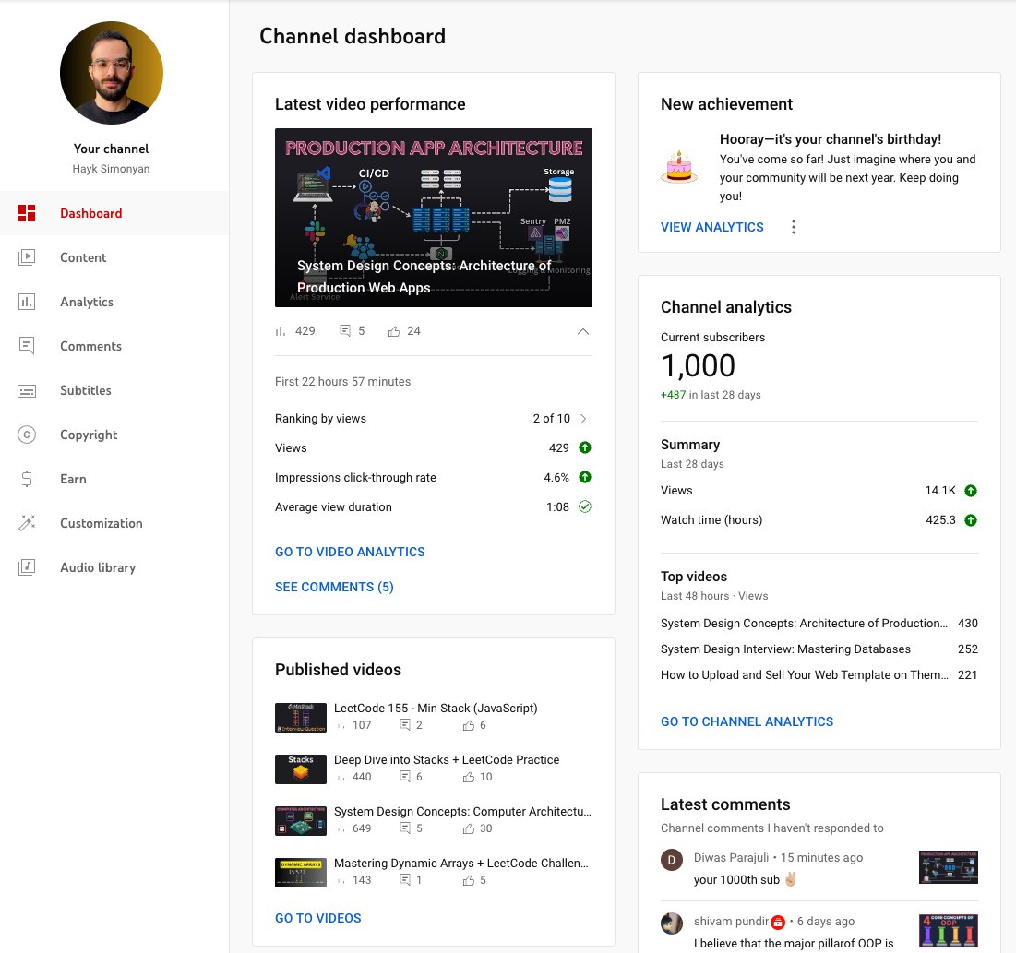Select the Earn dollar icon in sidebar
This screenshot has width=1016, height=953.
click(27, 479)
